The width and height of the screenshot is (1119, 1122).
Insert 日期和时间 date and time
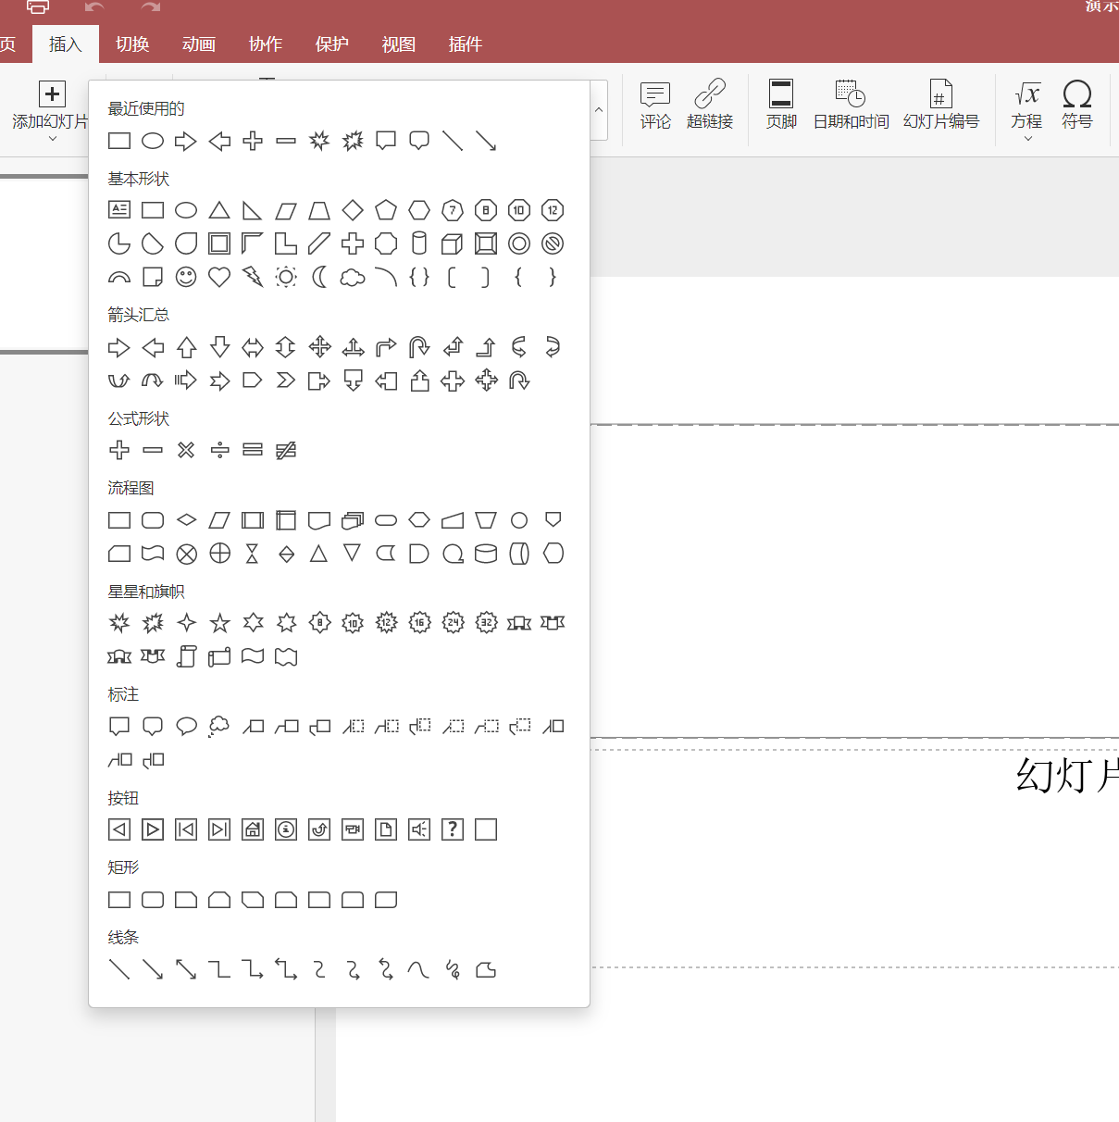(x=851, y=105)
